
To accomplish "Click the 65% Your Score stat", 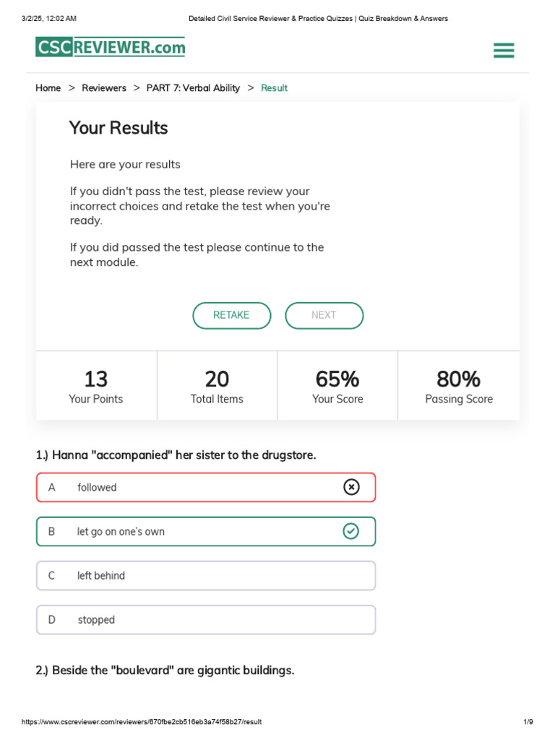I will click(x=337, y=387).
